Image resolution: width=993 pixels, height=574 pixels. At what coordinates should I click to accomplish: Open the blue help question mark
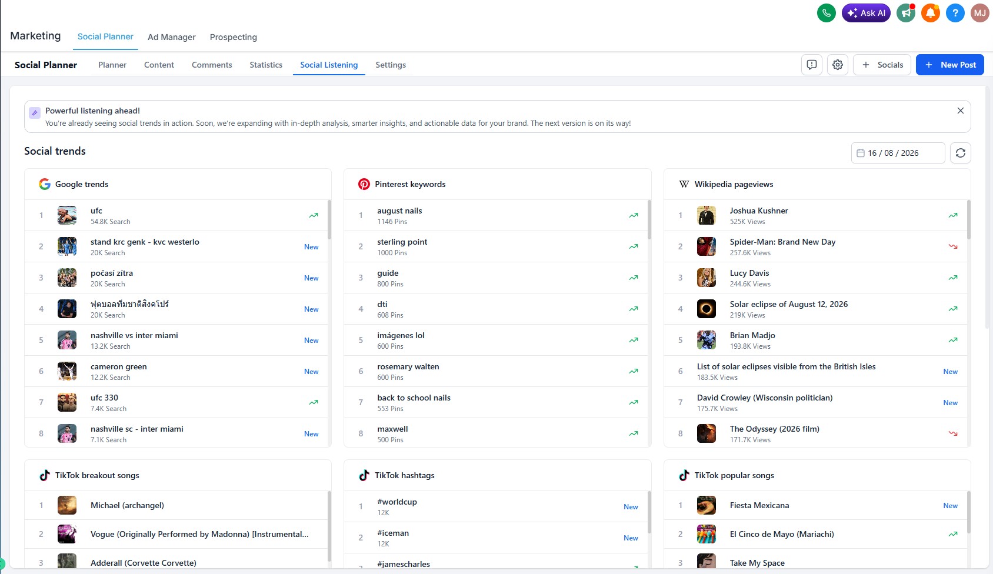[x=955, y=13]
